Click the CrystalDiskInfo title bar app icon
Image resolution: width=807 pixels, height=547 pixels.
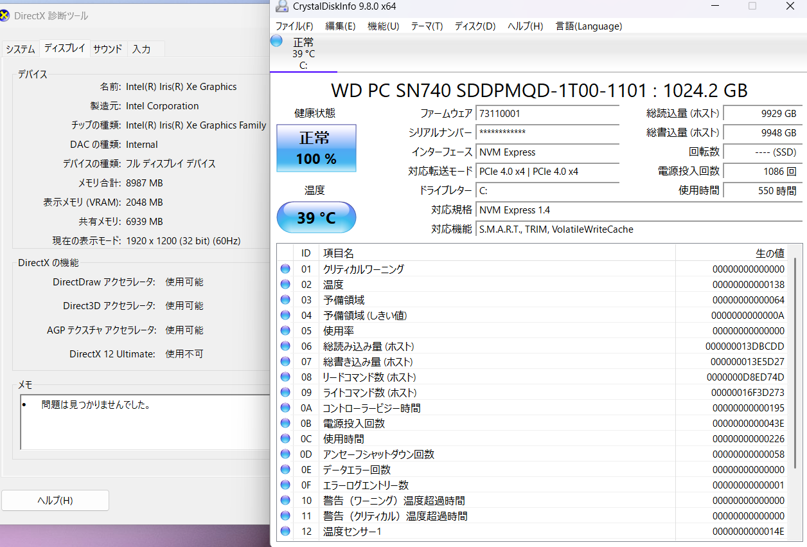pos(282,6)
